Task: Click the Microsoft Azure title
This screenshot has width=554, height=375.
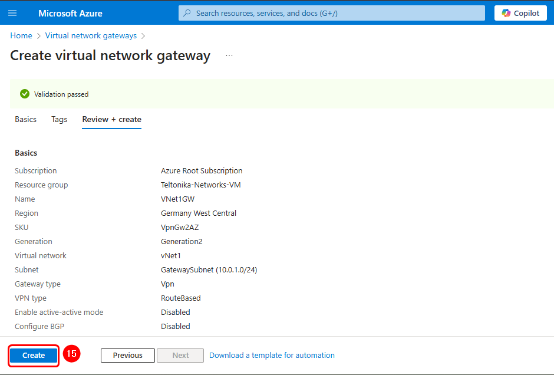Action: point(70,13)
